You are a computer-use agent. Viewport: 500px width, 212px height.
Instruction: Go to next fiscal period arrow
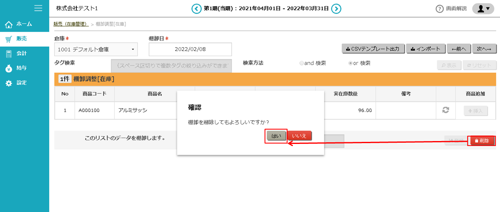click(x=336, y=9)
